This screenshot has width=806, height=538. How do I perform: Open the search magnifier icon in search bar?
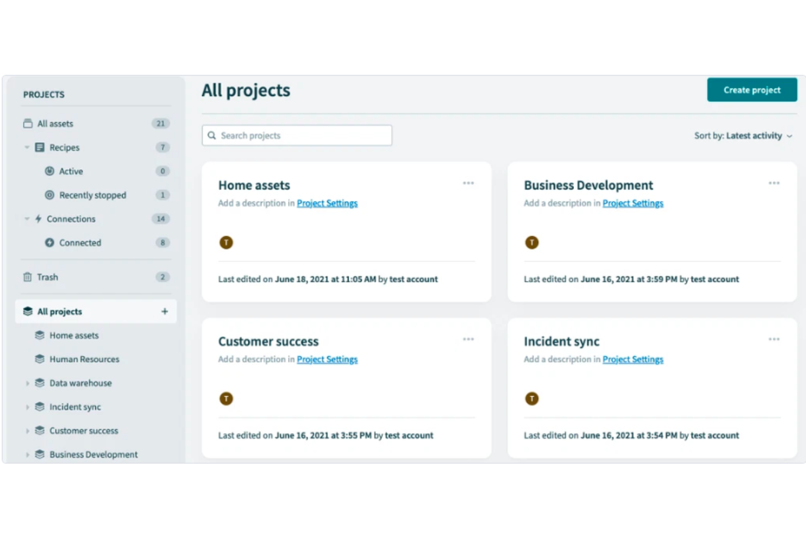click(x=212, y=135)
